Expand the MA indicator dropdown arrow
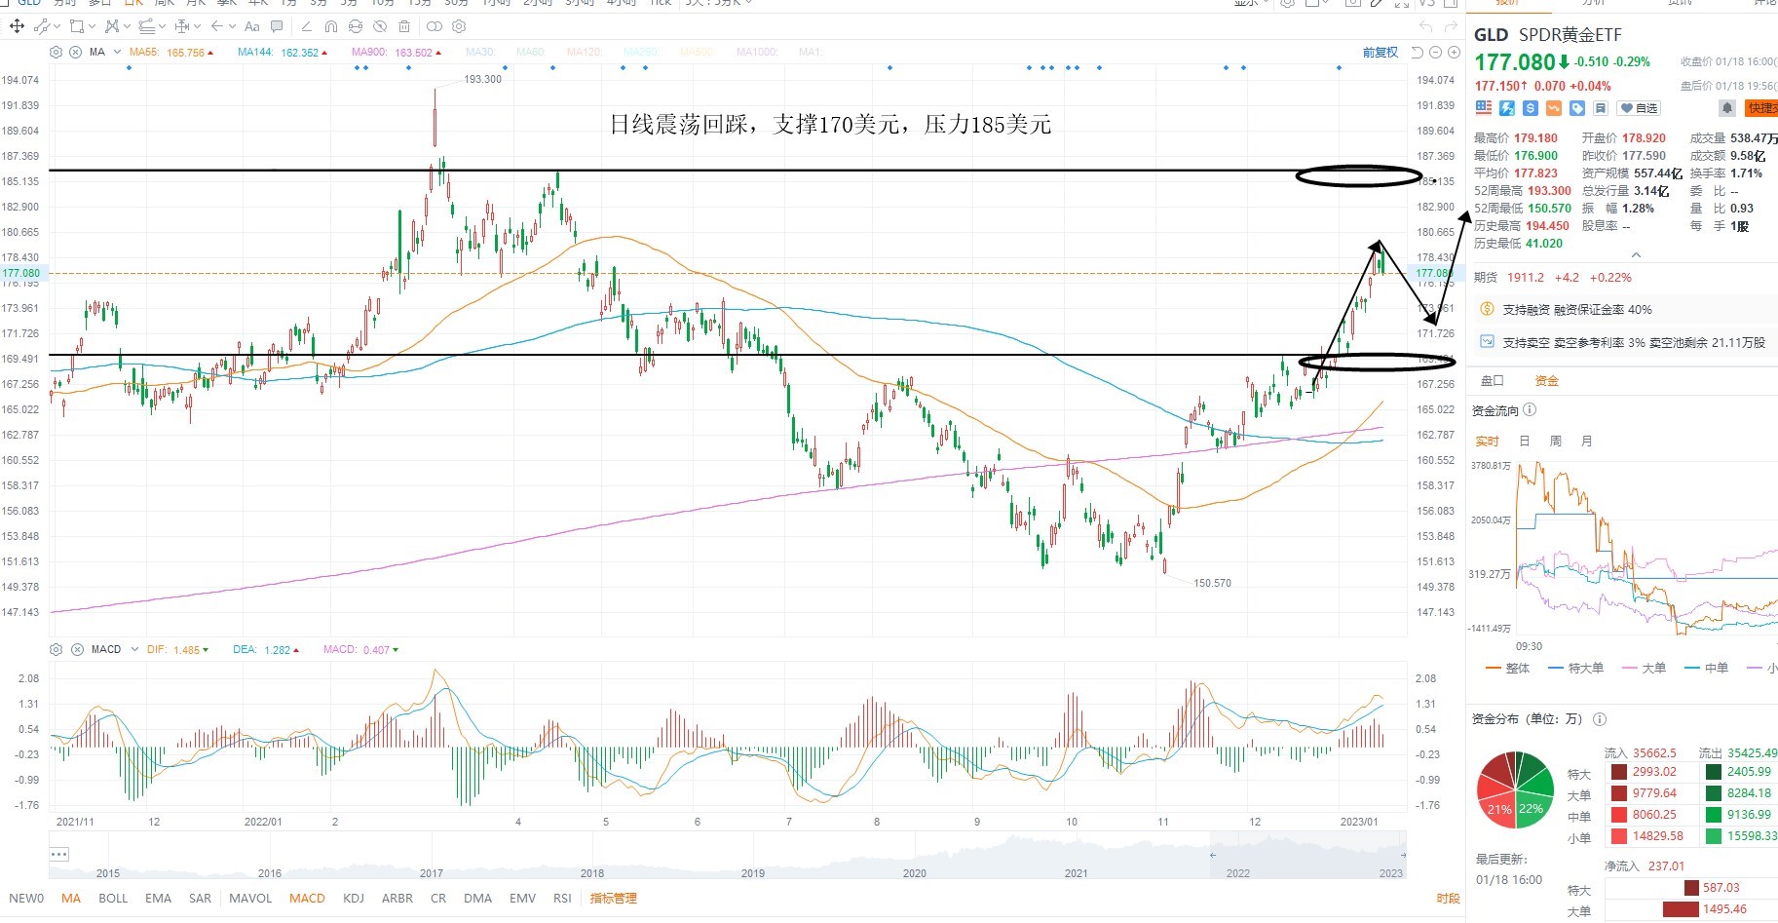This screenshot has height=923, width=1778. coord(117,52)
